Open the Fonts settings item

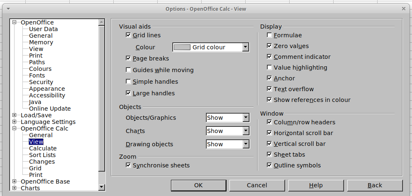(x=37, y=75)
